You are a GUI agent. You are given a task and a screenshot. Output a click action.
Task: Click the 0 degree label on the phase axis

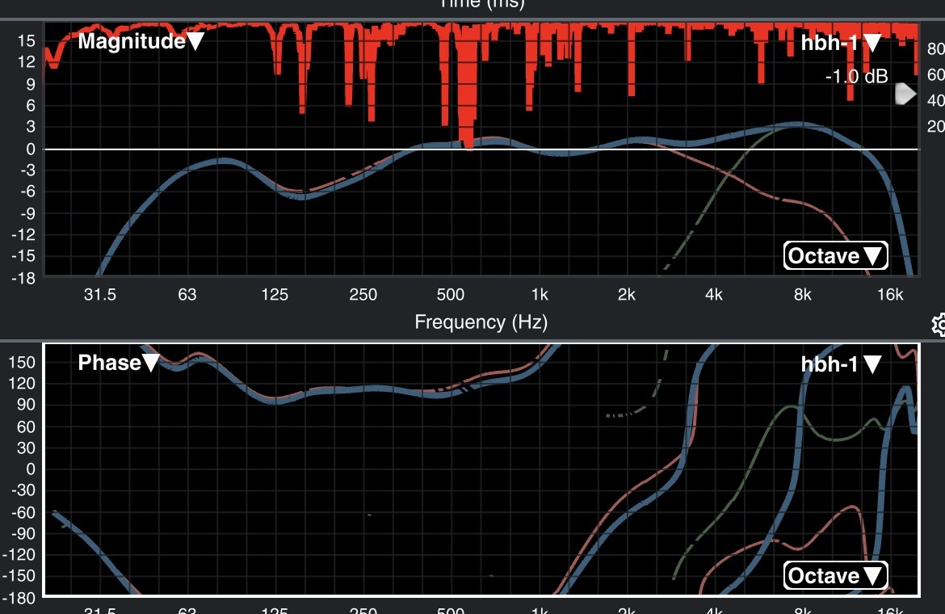[31, 469]
